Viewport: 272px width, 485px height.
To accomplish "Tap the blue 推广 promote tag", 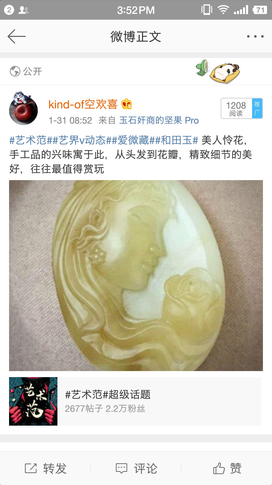I will click(257, 108).
